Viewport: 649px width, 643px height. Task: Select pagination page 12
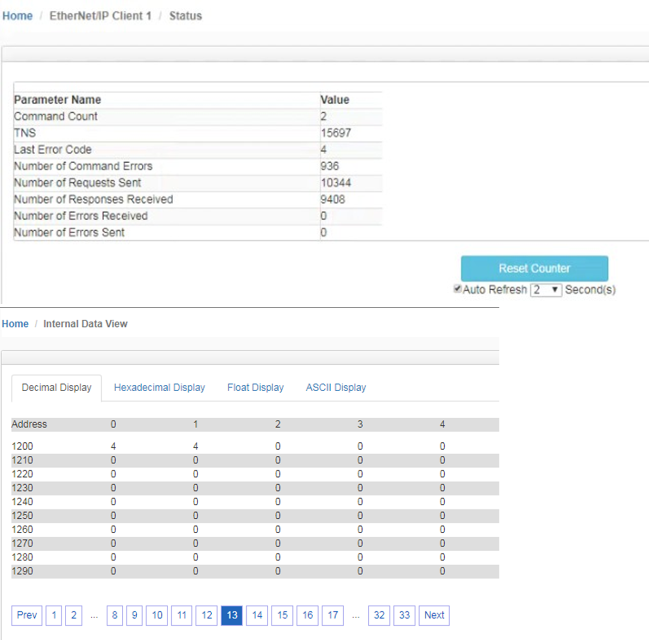point(207,615)
